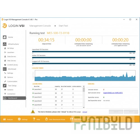Open Settings gear in the orange bottom bar

pos(19,119)
